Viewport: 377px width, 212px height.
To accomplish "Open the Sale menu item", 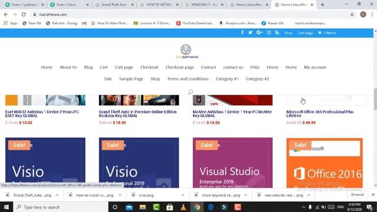I will click(x=108, y=79).
